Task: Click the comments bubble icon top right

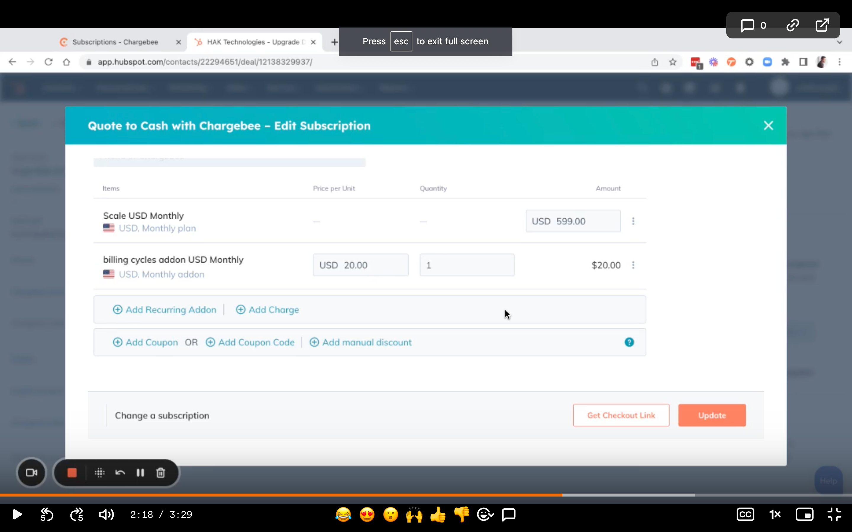Action: (748, 25)
